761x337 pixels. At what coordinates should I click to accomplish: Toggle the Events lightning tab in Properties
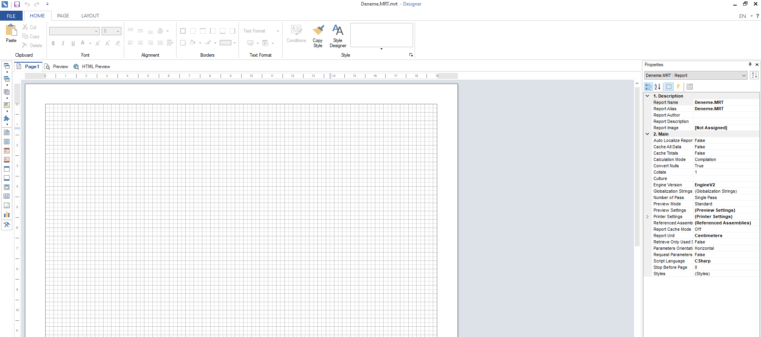678,87
